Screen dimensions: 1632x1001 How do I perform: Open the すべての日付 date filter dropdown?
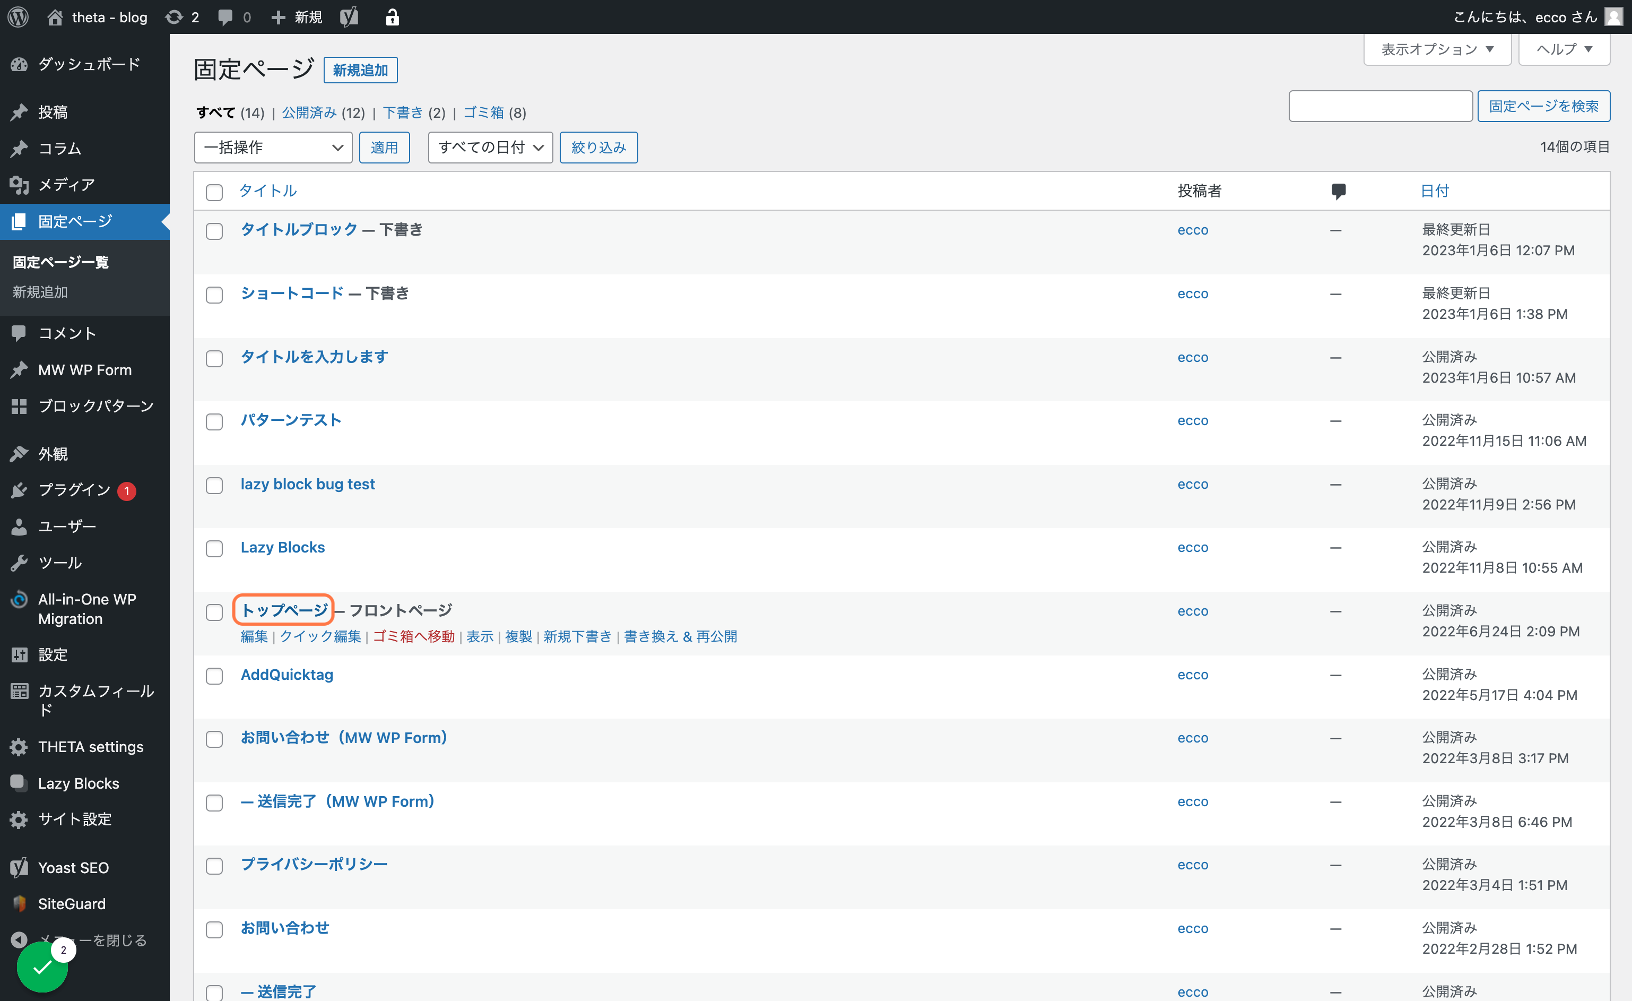click(x=490, y=147)
